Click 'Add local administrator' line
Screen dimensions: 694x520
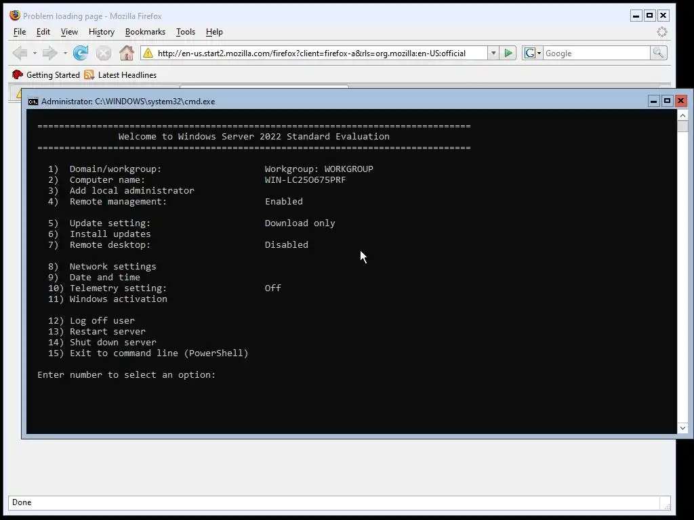pyautogui.click(x=132, y=190)
